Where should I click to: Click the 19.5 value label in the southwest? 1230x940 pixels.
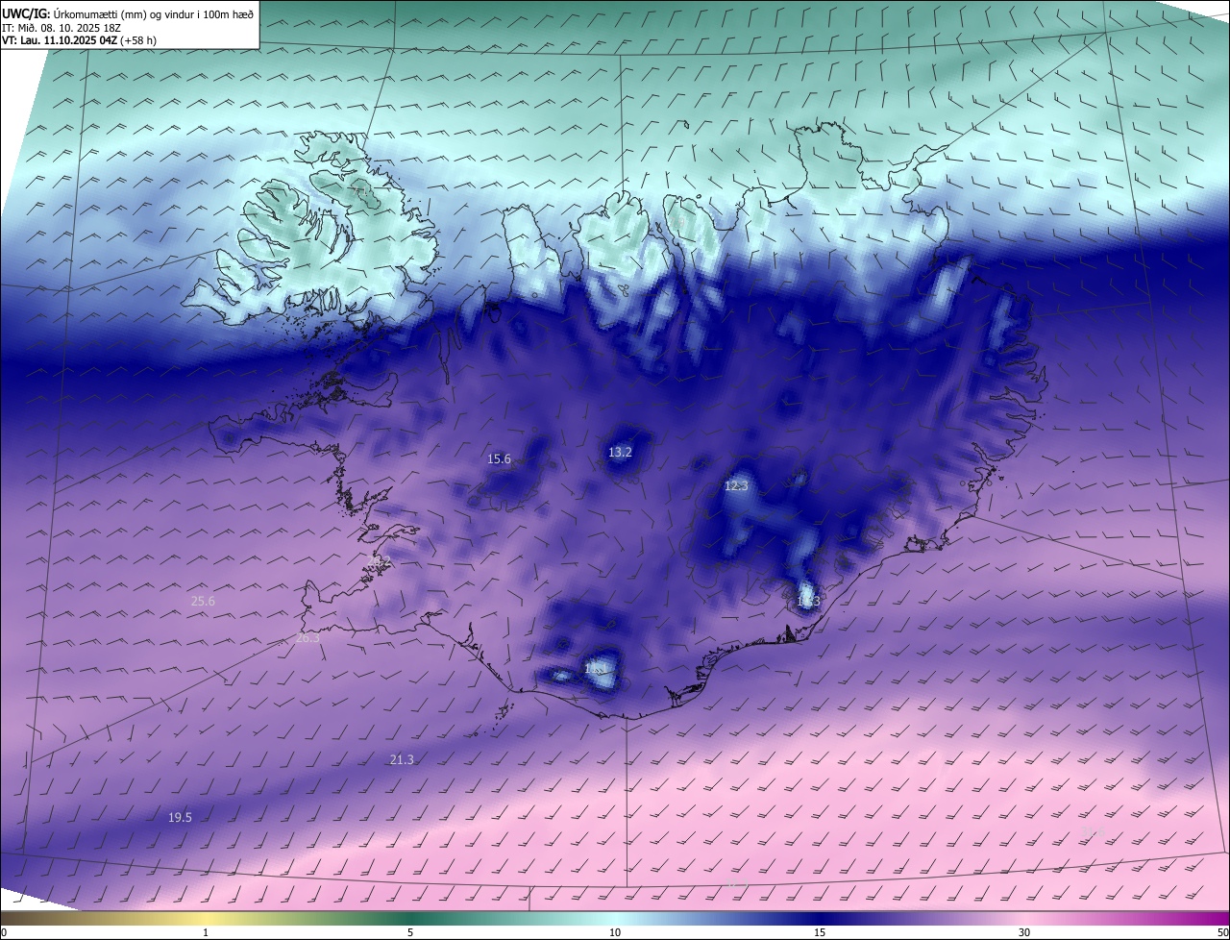click(x=180, y=818)
